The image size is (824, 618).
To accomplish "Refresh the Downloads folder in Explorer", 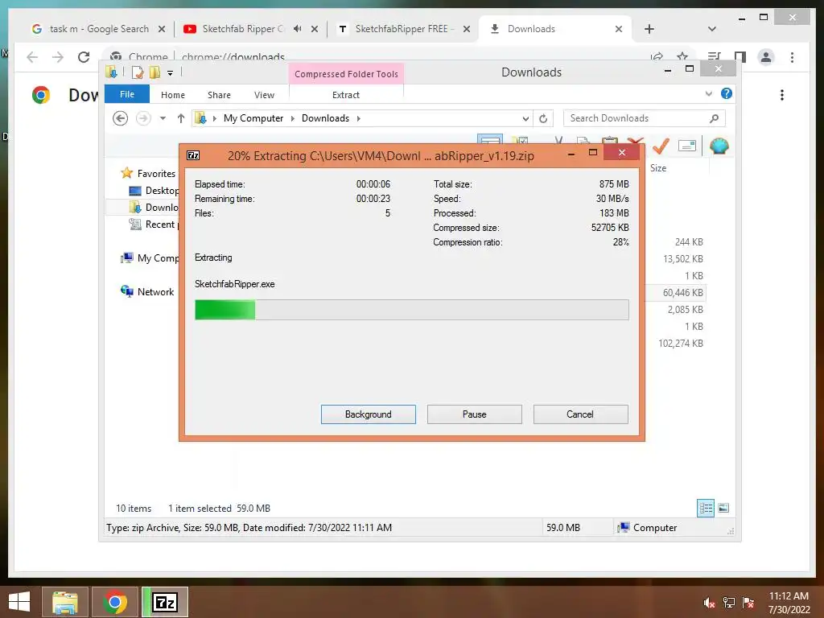I will [543, 118].
